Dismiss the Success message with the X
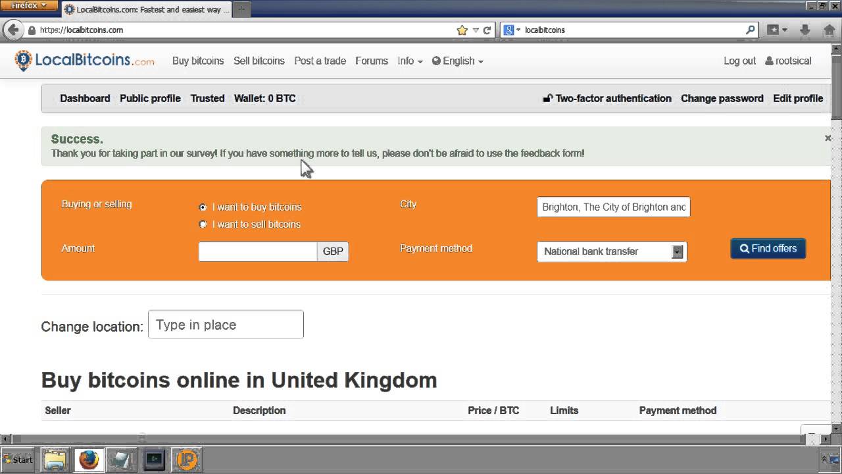842x474 pixels. (828, 138)
